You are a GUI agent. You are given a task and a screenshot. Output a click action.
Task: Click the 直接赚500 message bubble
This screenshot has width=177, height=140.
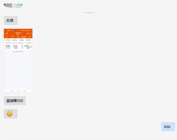click(15, 101)
